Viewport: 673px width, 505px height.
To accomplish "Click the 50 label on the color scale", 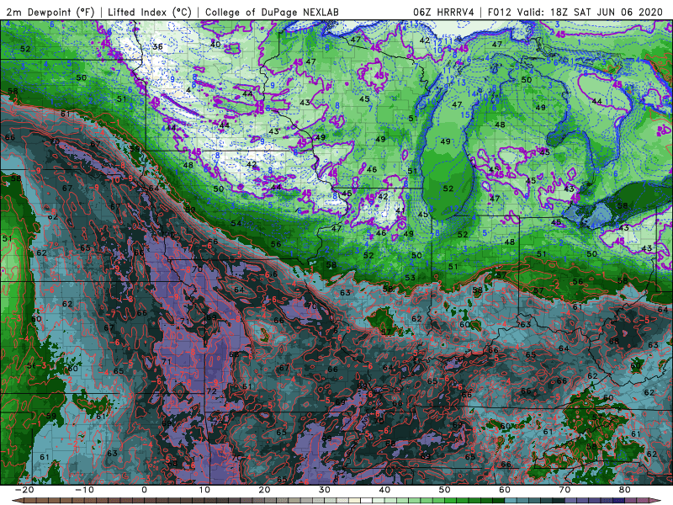I will coord(445,490).
